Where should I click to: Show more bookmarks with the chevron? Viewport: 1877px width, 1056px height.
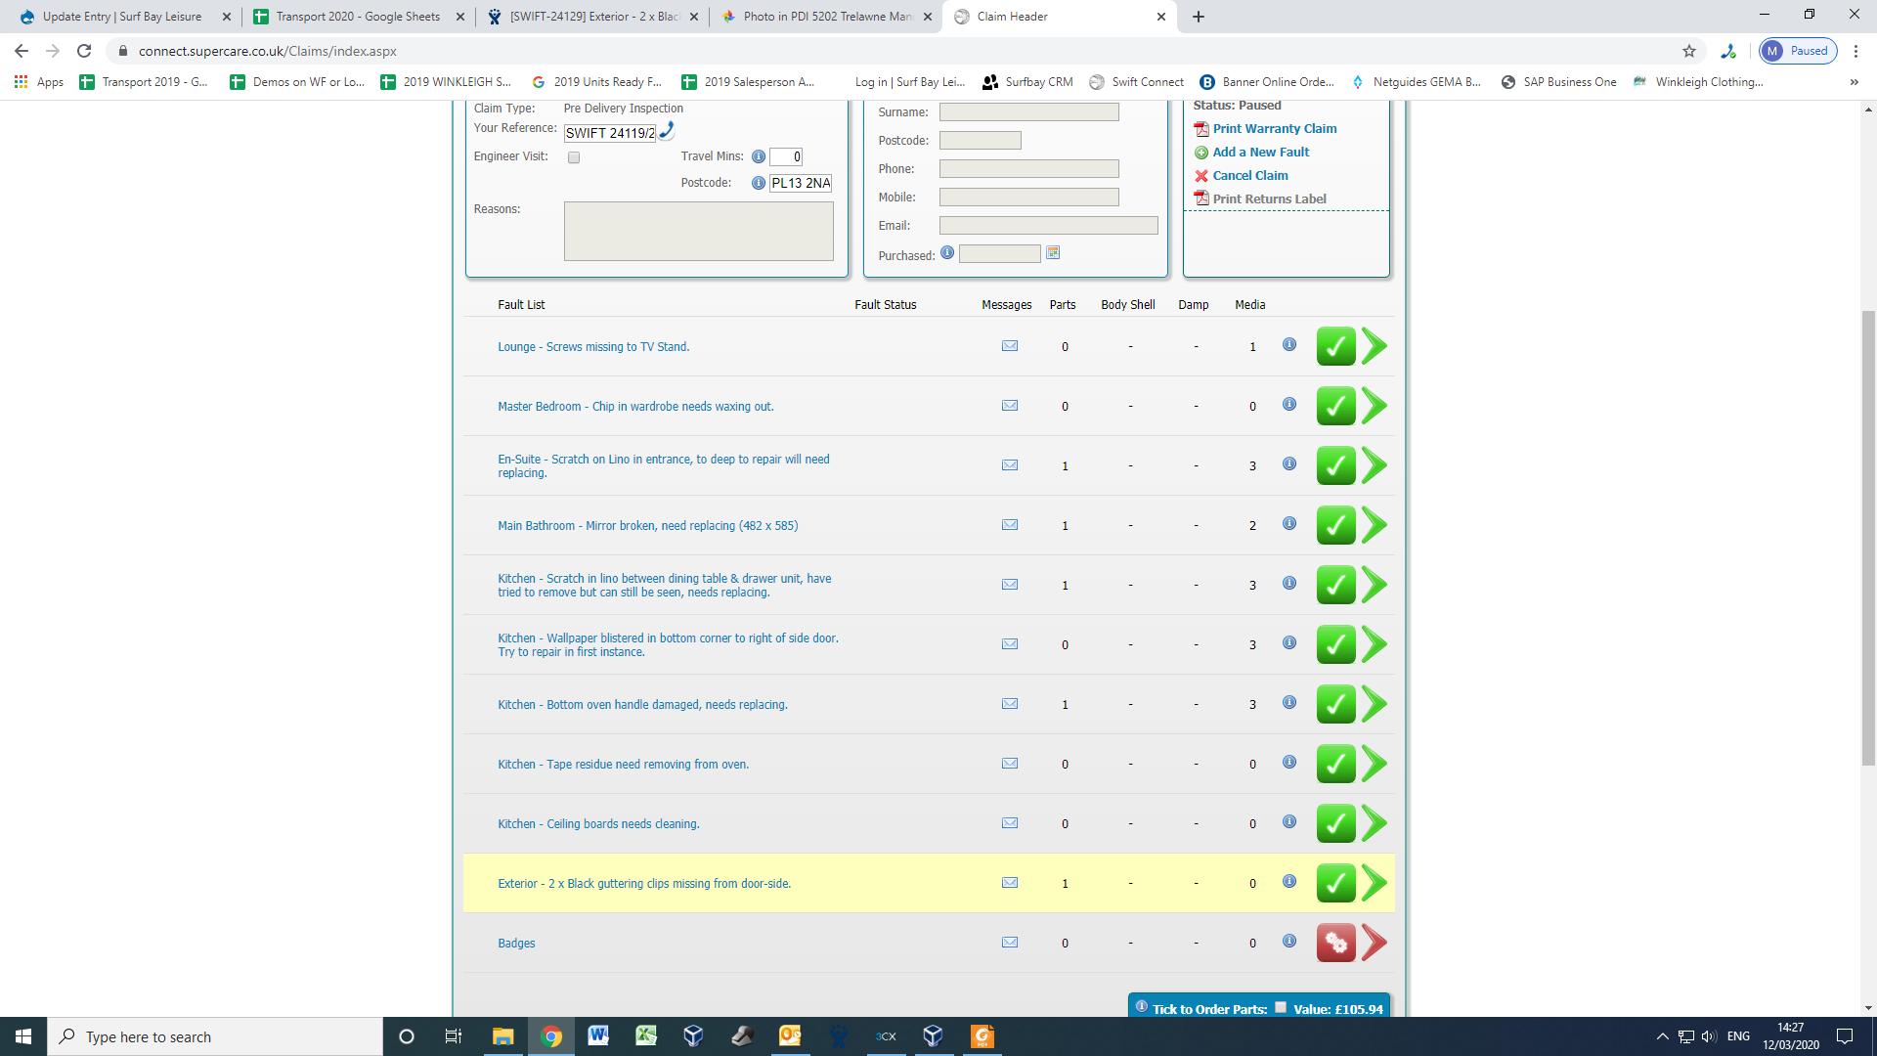1854,82
